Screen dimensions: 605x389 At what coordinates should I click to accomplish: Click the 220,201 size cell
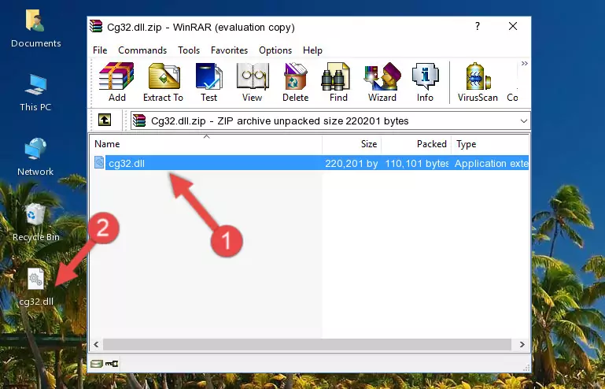click(351, 164)
